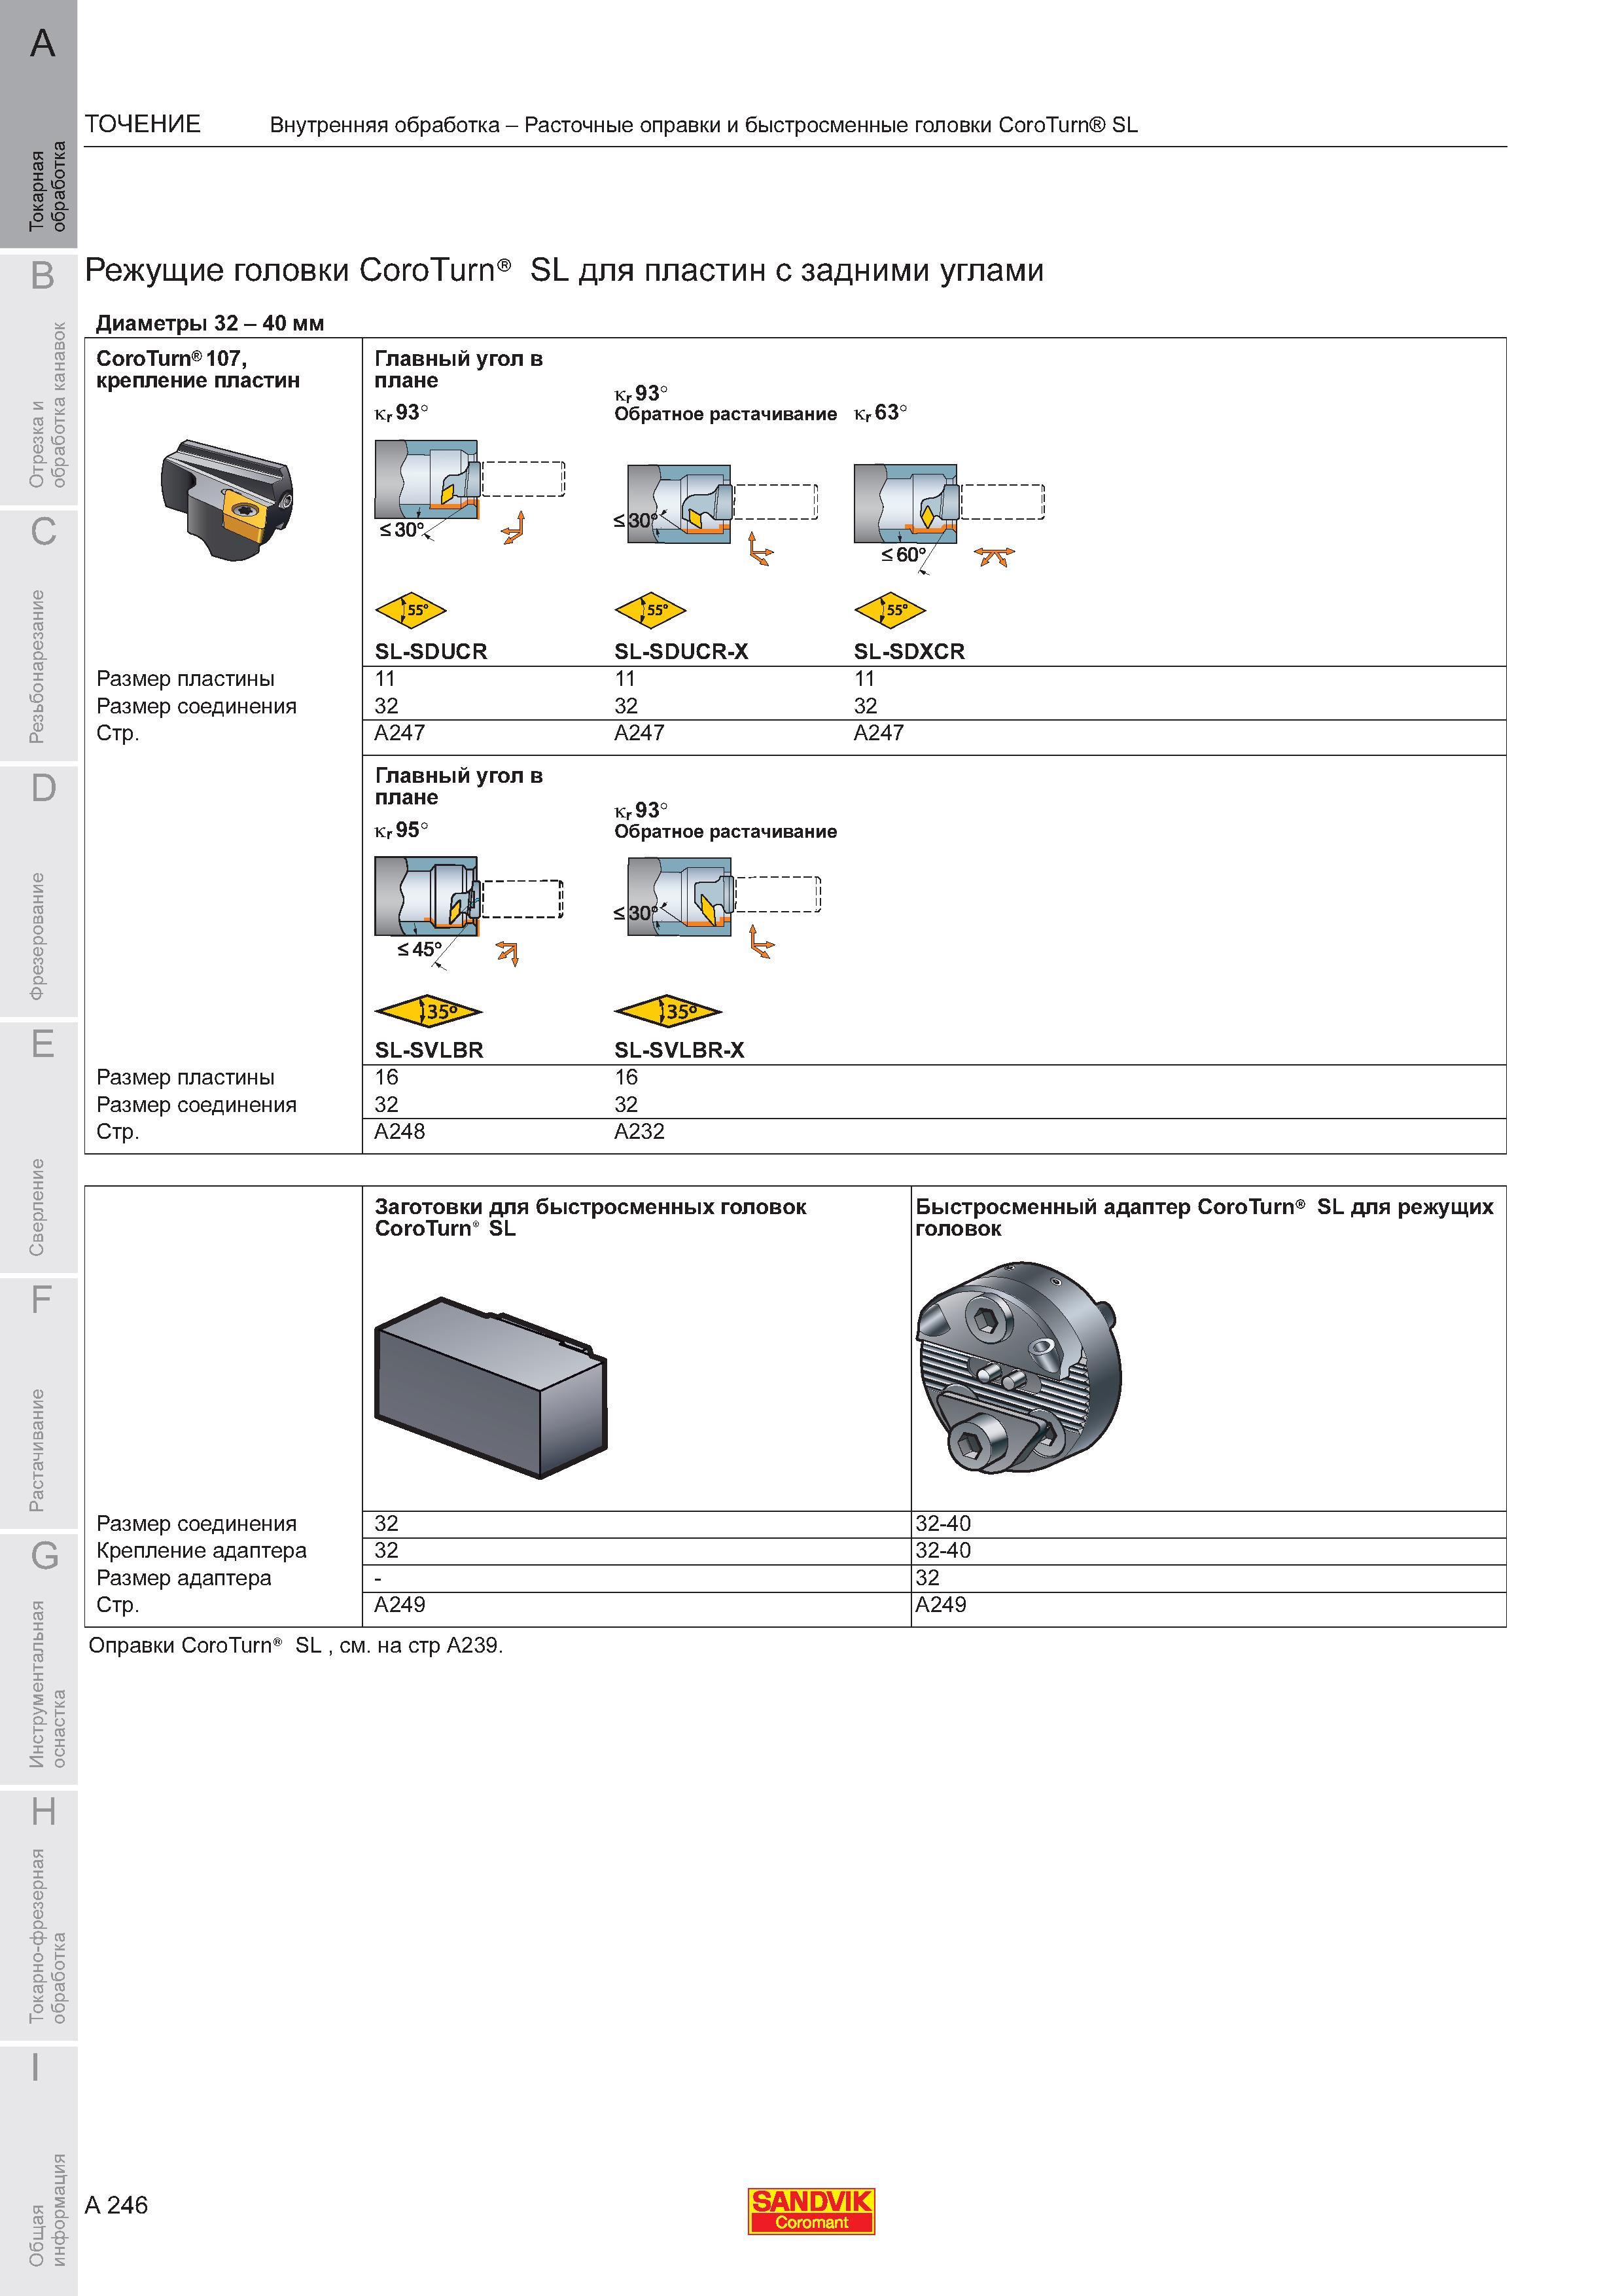Screen dimensions: 1622x2296
Task: Click the feed direction arrows beside SL-SDUCR-X diagram
Action: pyautogui.click(x=760, y=549)
